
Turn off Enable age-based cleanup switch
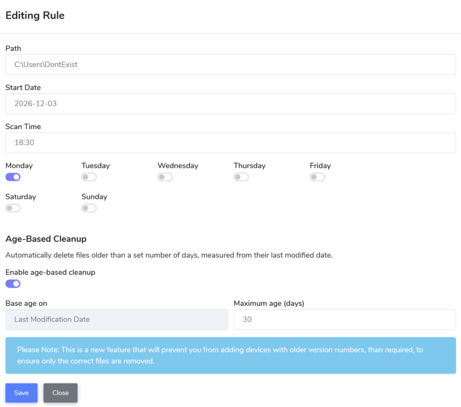coord(13,284)
